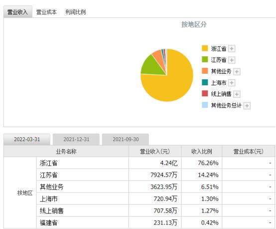Screen dimensions: 276x229
Task: Click the plus icon beside 其他业务总计
Action: click(247, 106)
